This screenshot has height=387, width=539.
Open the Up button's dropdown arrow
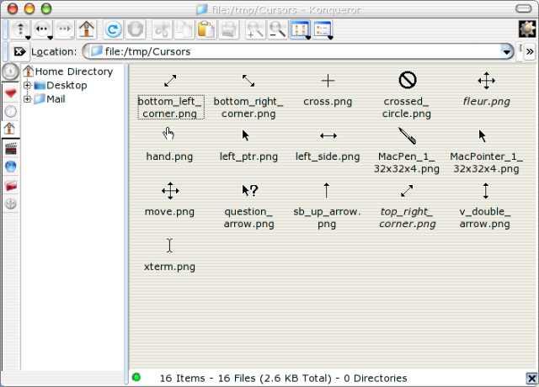(x=28, y=37)
